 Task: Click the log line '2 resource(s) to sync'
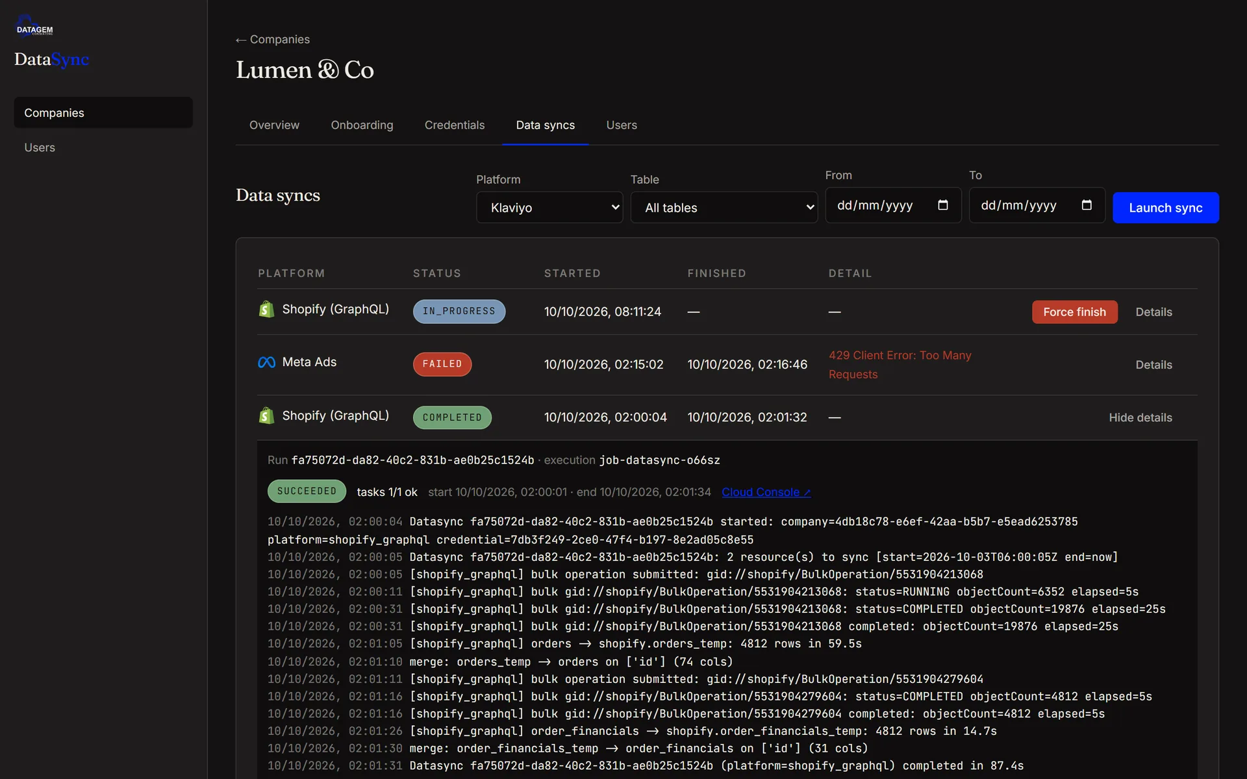tap(692, 557)
